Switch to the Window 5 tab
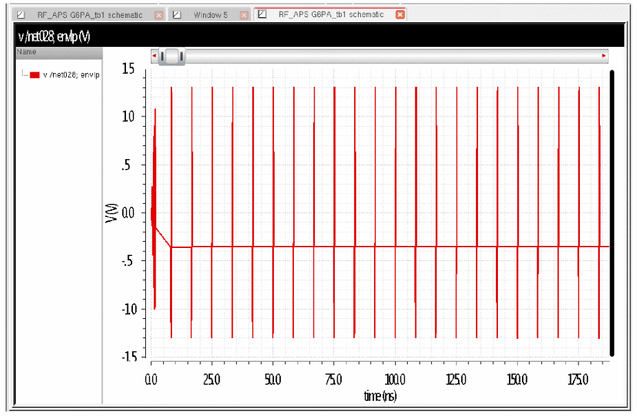Image resolution: width=637 pixels, height=416 pixels. point(211,15)
